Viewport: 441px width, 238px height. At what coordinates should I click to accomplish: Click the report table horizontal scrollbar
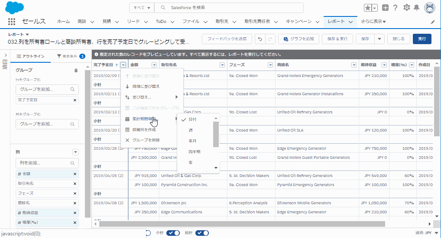pyautogui.click(x=242, y=224)
